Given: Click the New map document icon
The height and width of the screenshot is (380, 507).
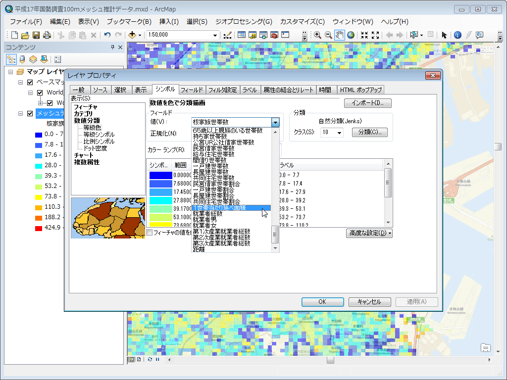Looking at the screenshot, I should 14,35.
